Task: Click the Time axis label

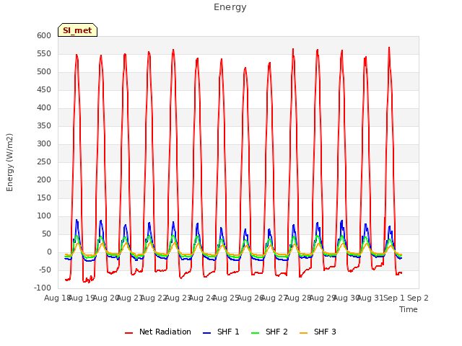Action: click(409, 309)
